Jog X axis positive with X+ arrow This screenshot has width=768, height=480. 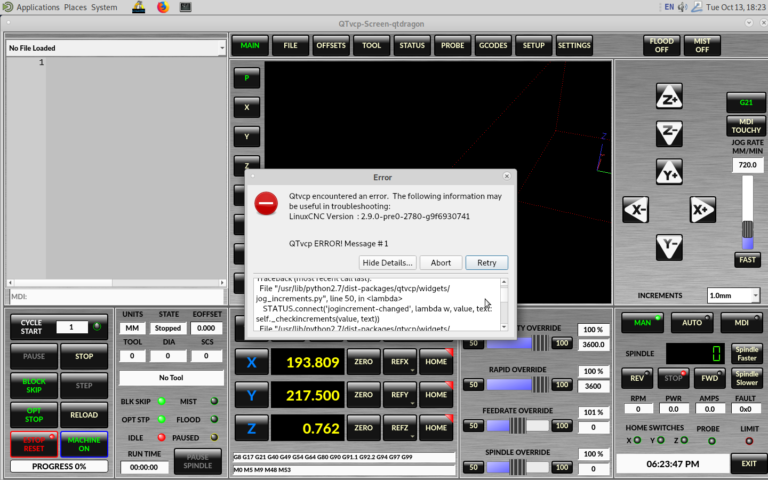click(x=702, y=210)
